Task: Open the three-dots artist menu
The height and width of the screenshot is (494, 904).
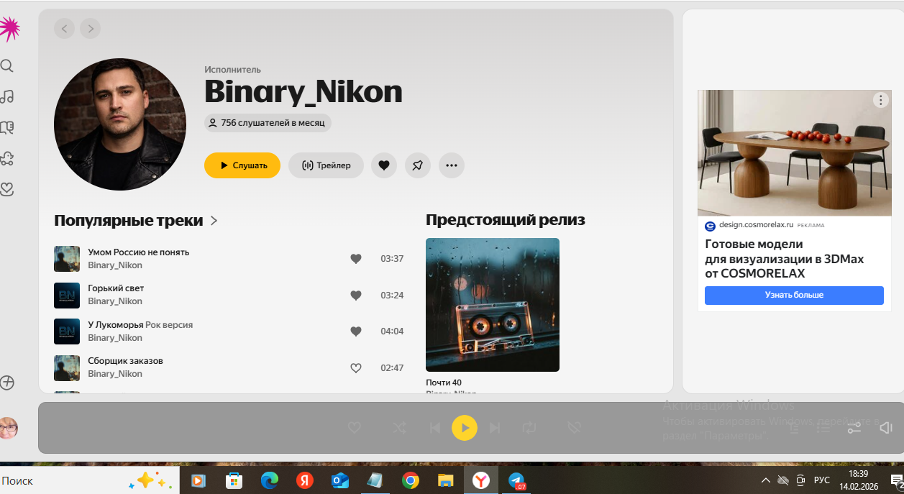Action: coord(452,165)
